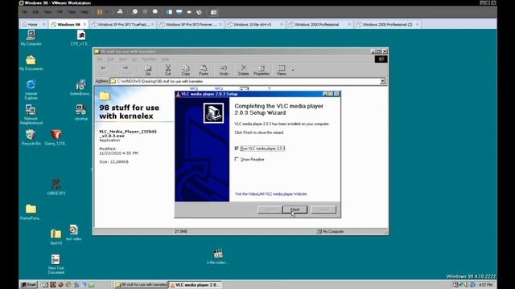Click the send Ctrl+Alt+Del VMware icon
The image size is (515, 289).
click(120, 12)
